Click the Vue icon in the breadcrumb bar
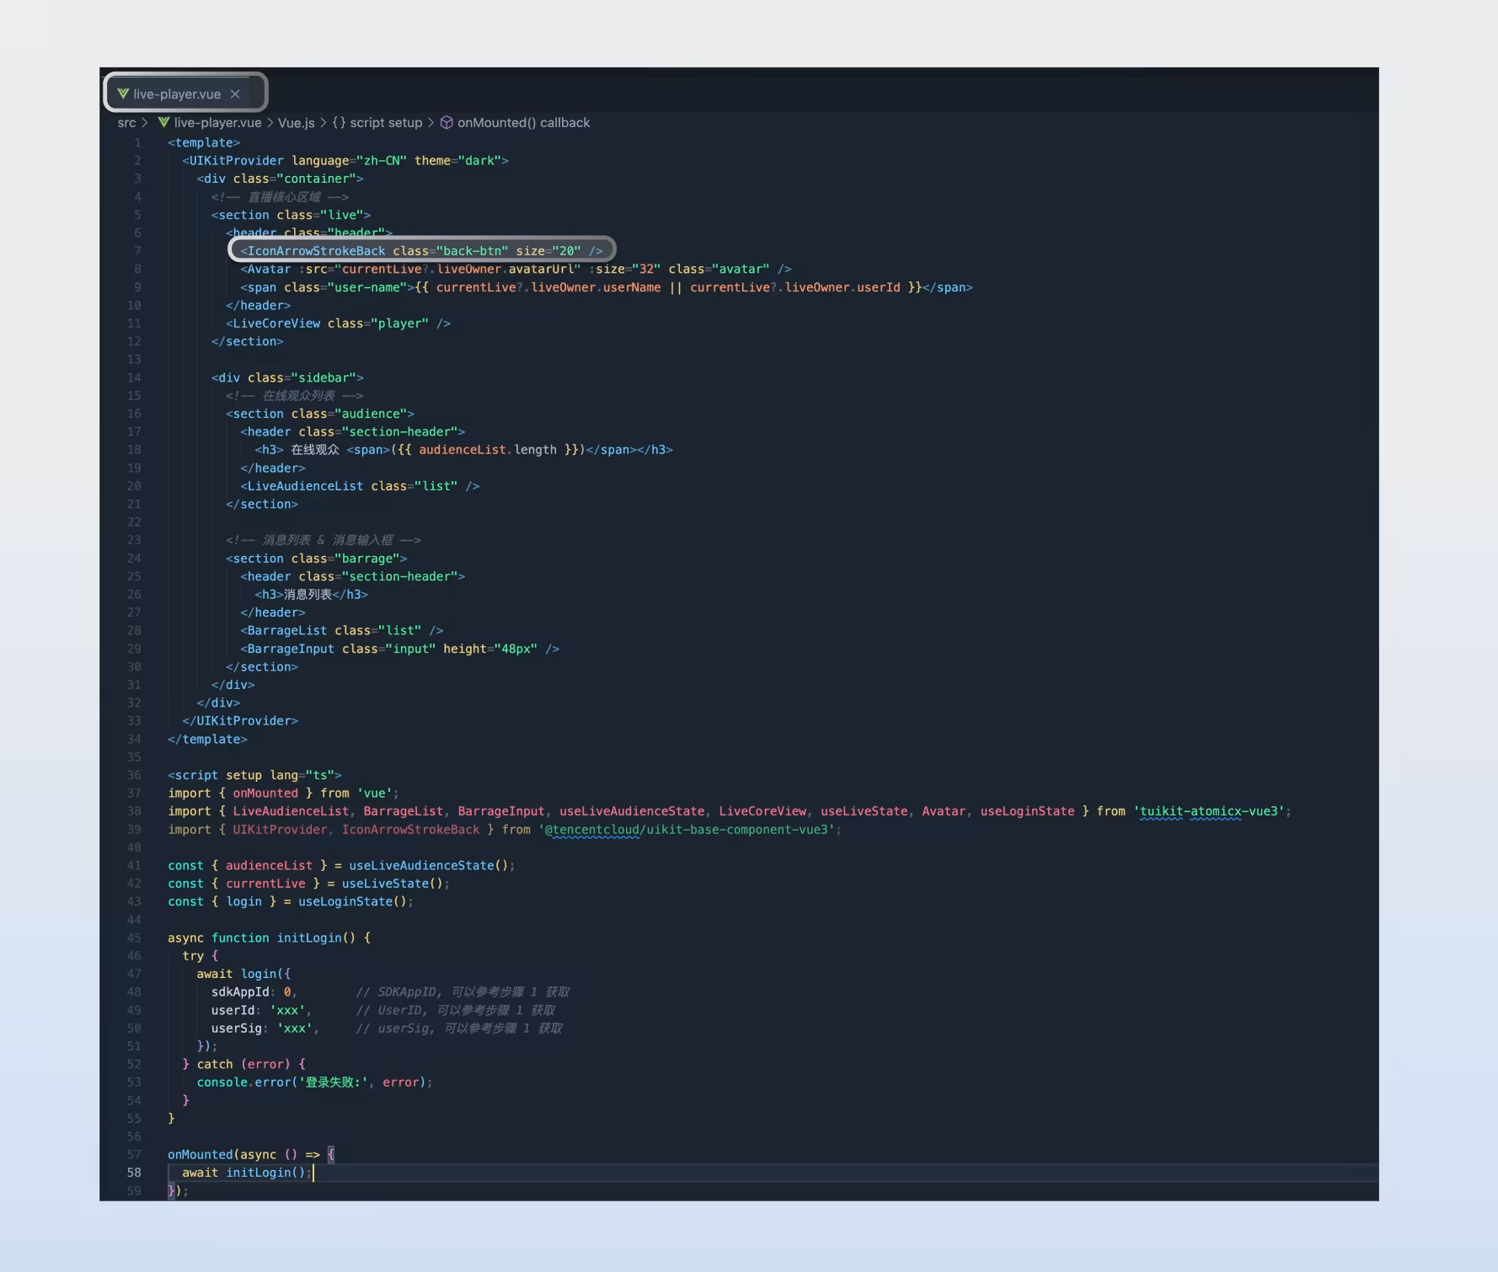This screenshot has width=1498, height=1272. [x=163, y=123]
